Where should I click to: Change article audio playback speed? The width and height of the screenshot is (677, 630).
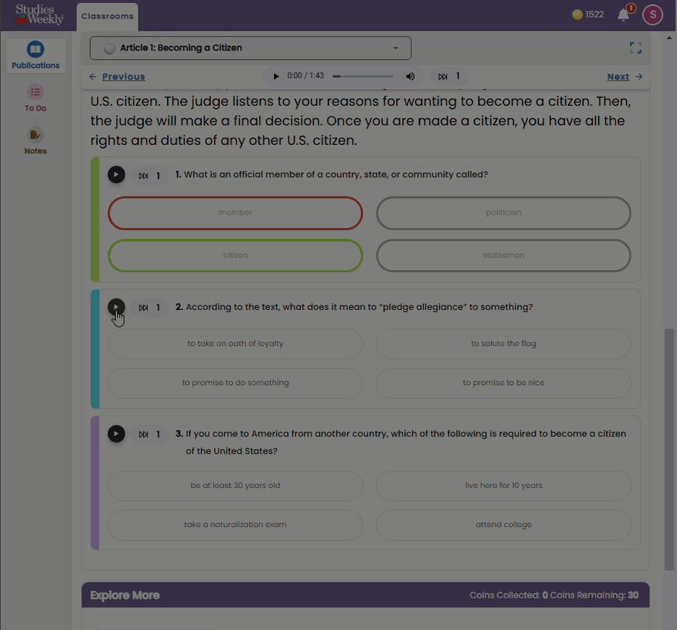tap(449, 77)
